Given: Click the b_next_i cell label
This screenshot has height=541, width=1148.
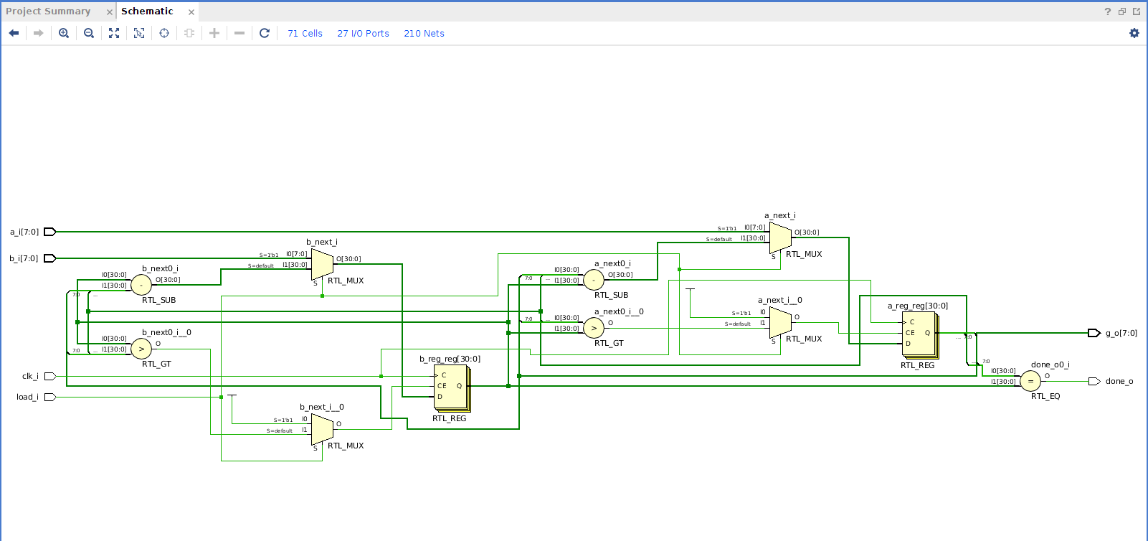Looking at the screenshot, I should pos(322,242).
